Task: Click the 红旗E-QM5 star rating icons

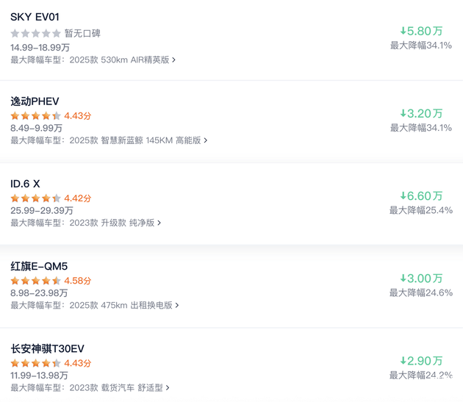Action: [35, 281]
